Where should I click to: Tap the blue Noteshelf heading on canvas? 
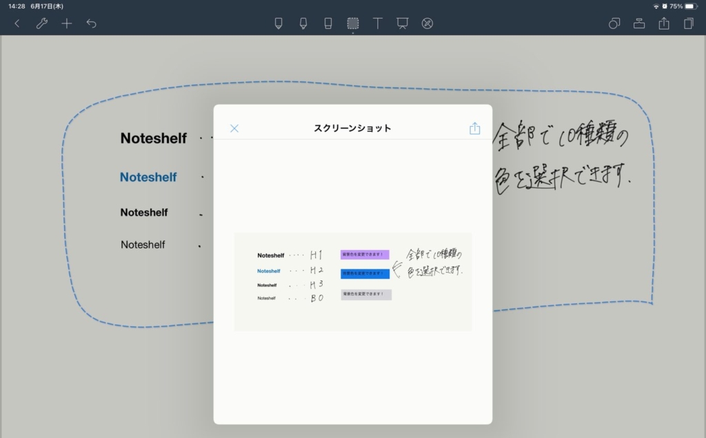(148, 177)
